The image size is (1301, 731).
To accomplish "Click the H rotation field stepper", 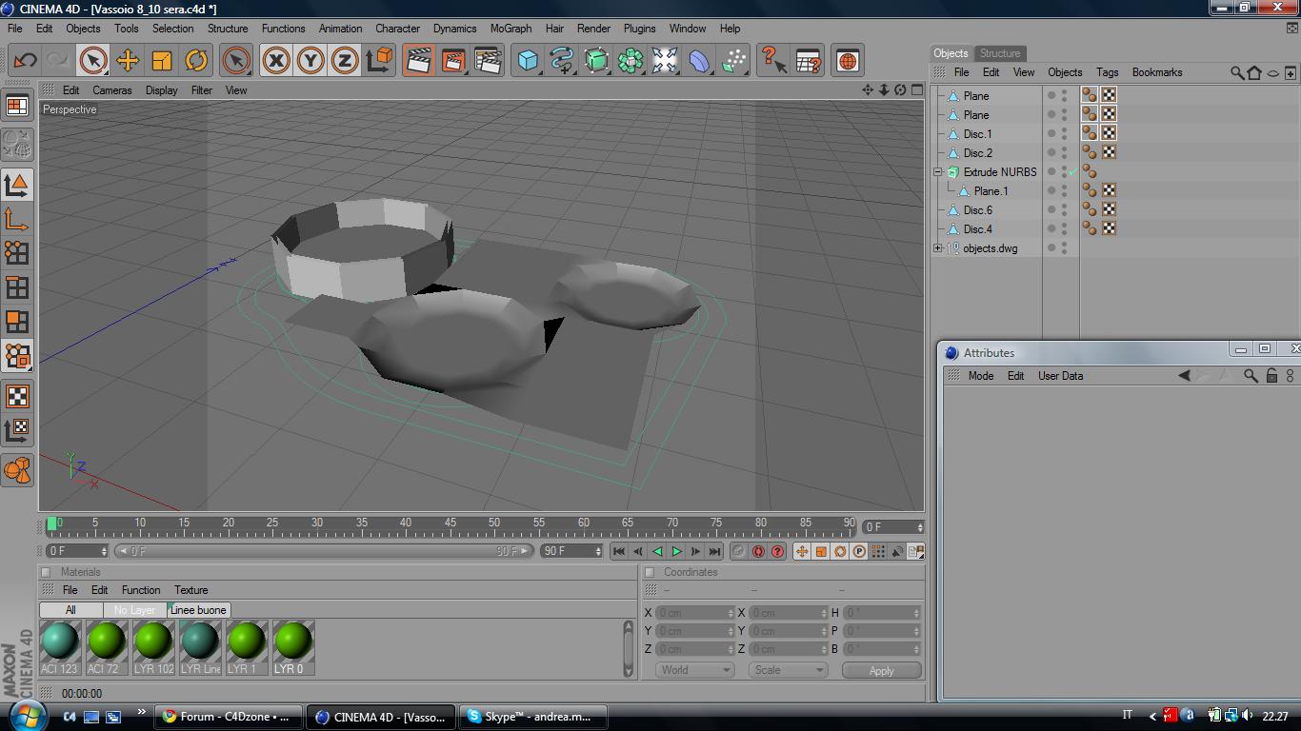I will coord(916,613).
